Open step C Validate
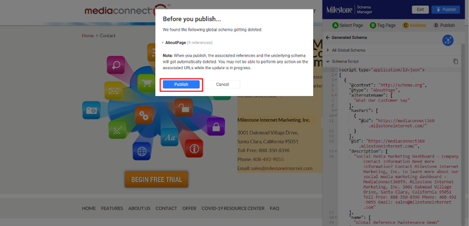The image size is (469, 226). click(414, 26)
